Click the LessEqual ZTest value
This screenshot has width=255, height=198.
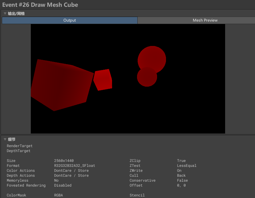tap(187, 166)
